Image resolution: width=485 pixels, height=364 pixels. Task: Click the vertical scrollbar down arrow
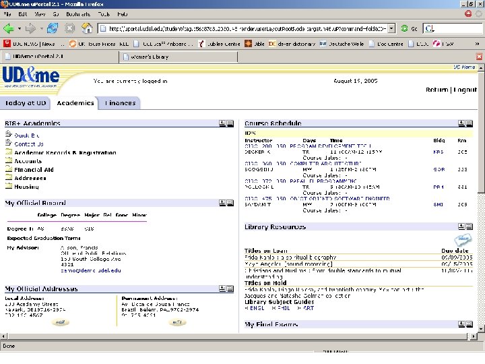click(481, 328)
